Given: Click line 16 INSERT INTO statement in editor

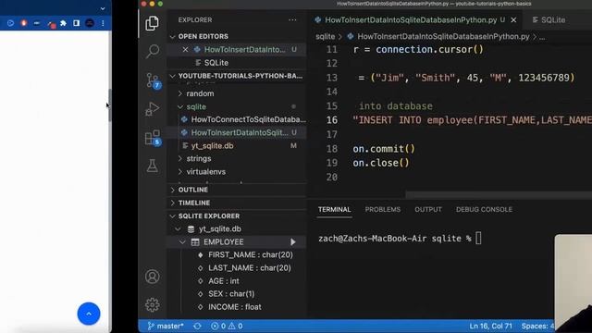Looking at the screenshot, I should 472,120.
